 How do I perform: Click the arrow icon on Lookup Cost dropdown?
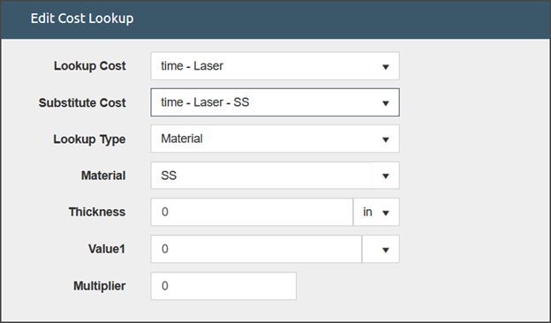(386, 67)
